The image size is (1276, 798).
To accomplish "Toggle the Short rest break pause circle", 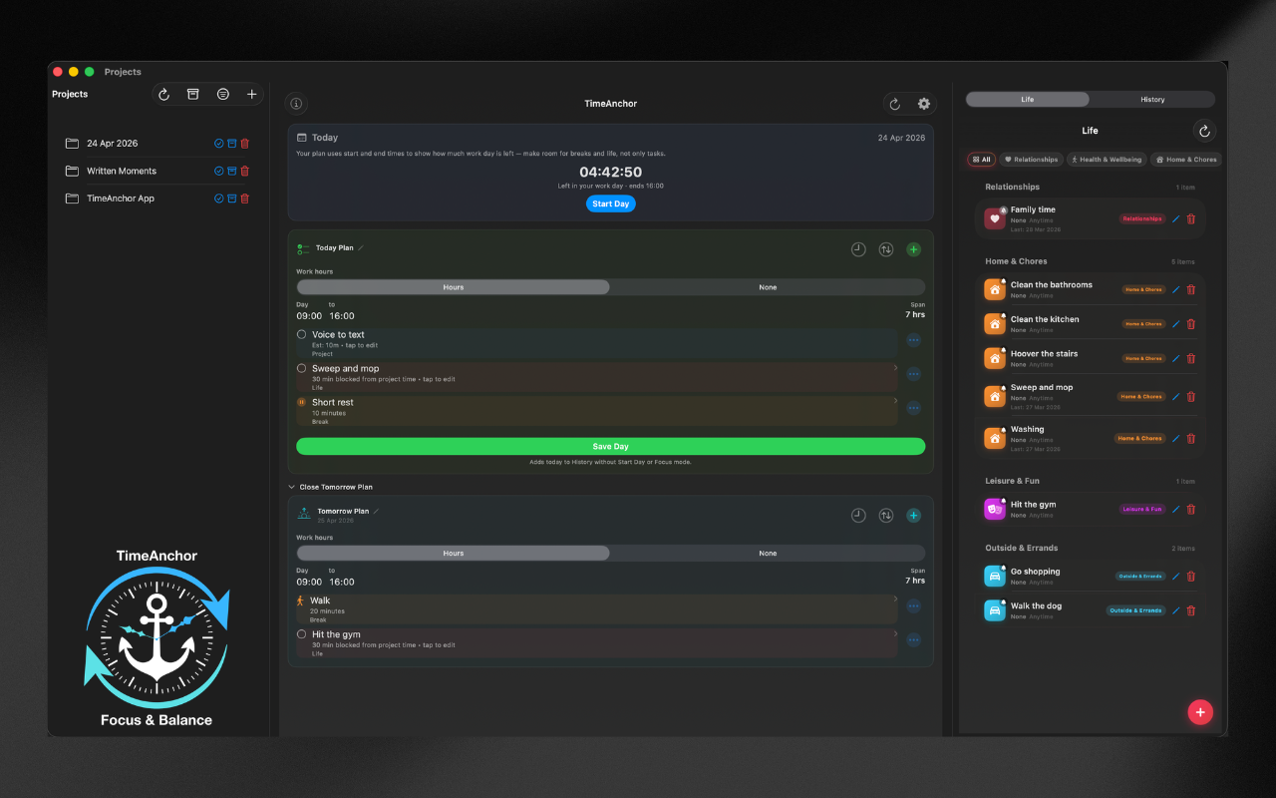I will click(302, 402).
